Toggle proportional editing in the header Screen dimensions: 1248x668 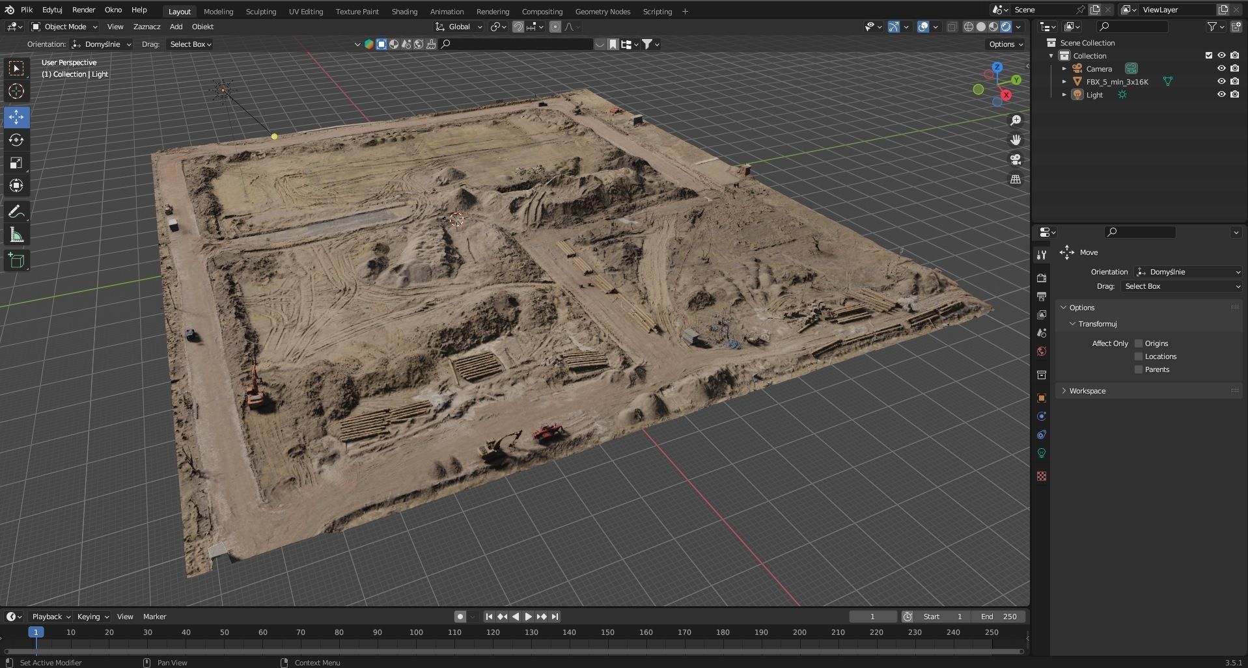click(555, 27)
